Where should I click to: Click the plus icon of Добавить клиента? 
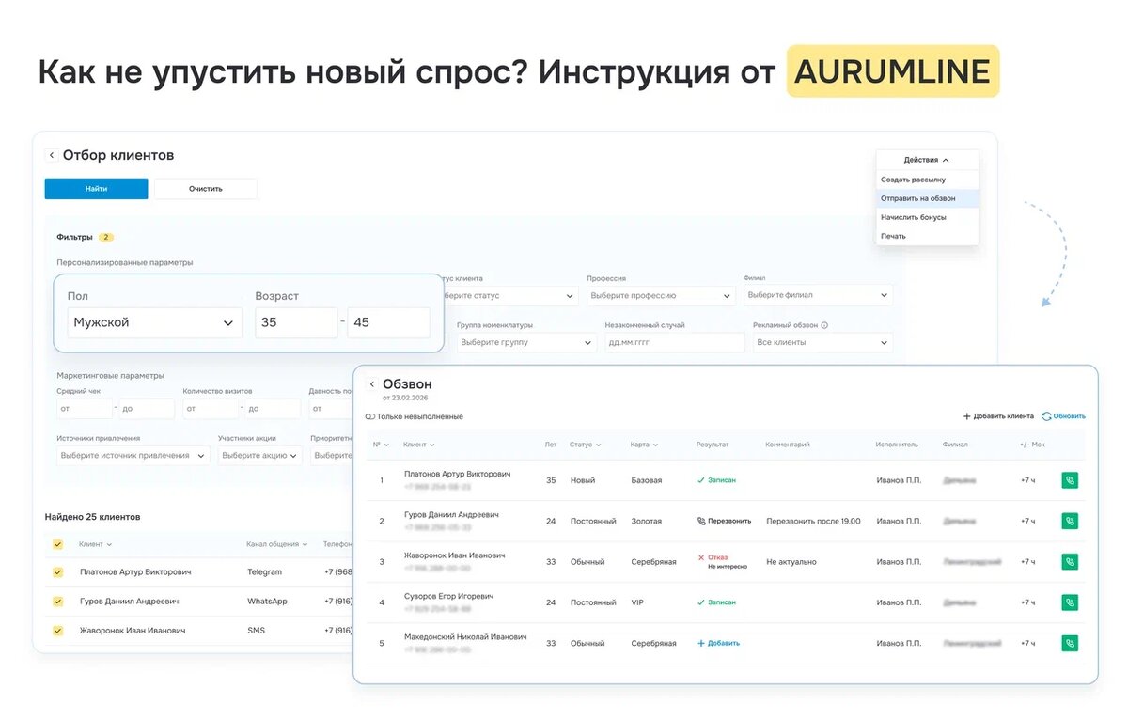tap(966, 416)
